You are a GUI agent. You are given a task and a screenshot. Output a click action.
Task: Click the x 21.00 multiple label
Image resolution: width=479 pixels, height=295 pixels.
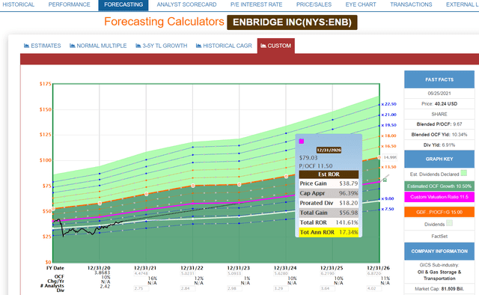pos(388,115)
